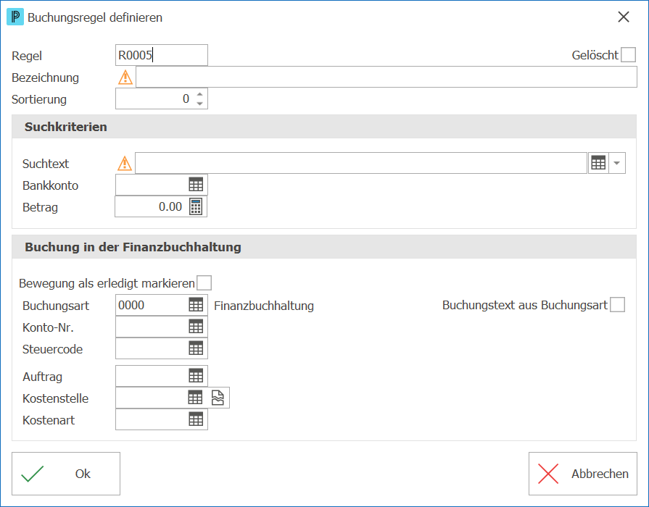Click the Suchtext warning triangle icon
Screen dimensions: 649x507
coord(125,164)
